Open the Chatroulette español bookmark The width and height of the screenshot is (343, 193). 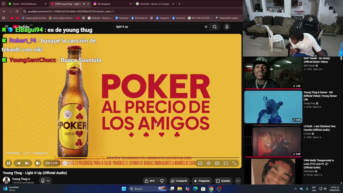227,18
